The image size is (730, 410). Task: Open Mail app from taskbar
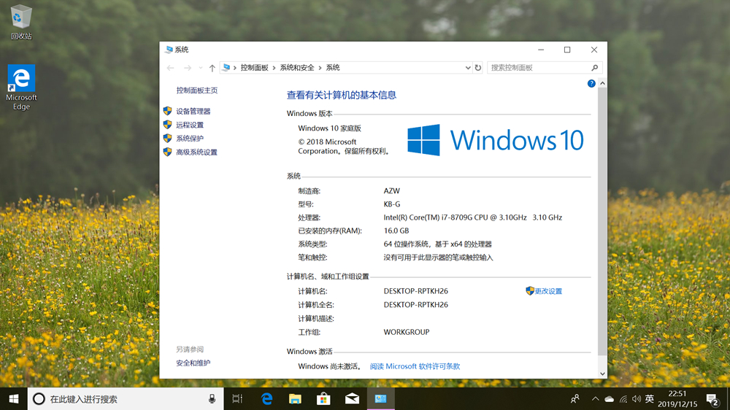point(352,399)
